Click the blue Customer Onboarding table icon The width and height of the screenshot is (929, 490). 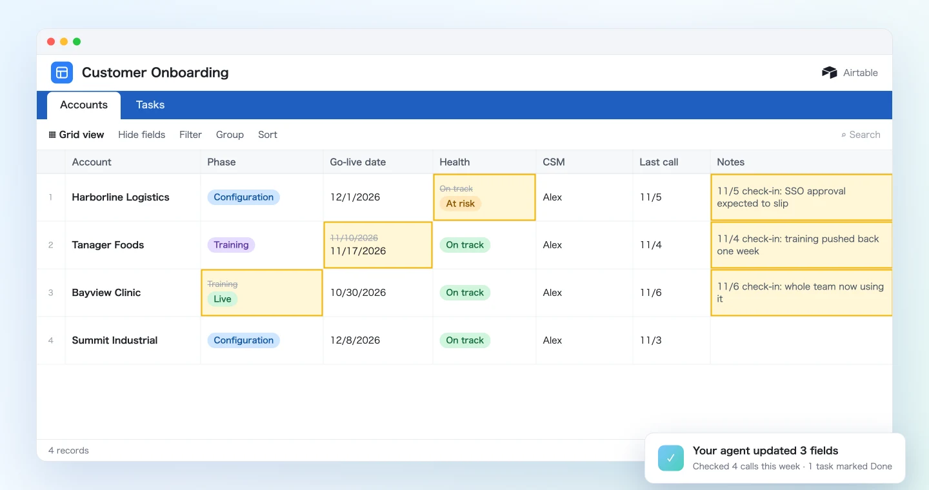coord(62,72)
